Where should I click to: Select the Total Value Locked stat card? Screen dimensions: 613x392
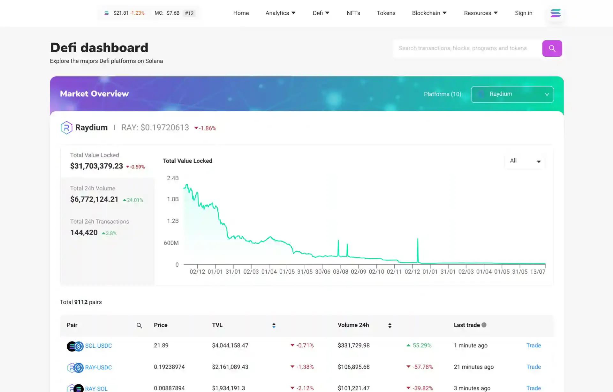[x=108, y=161]
